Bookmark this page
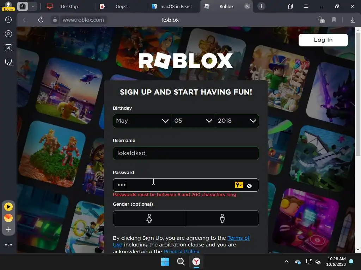The height and width of the screenshot is (270, 361). point(334,20)
